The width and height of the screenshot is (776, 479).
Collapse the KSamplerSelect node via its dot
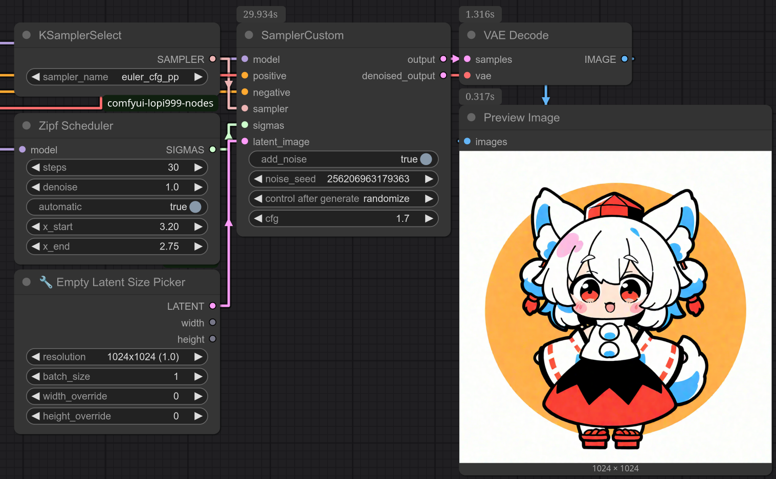point(27,35)
